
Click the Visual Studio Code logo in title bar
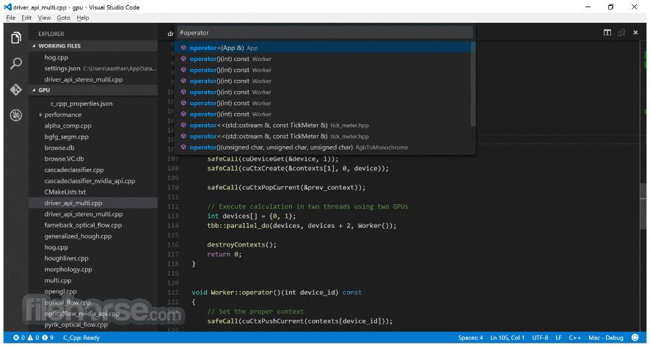coord(7,7)
